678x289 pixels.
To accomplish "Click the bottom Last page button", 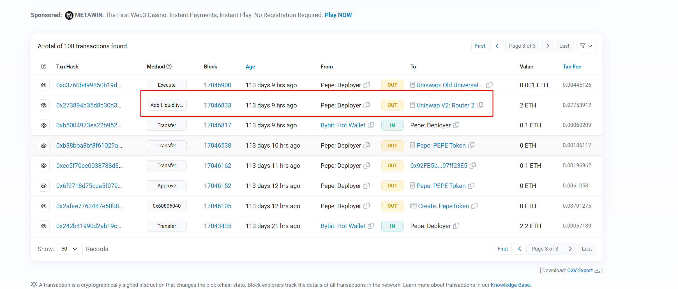I will 587,249.
